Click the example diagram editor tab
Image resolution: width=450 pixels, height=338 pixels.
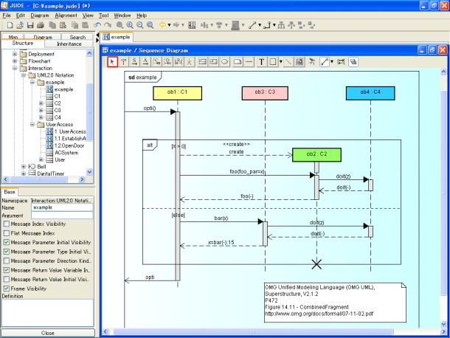coord(117,37)
